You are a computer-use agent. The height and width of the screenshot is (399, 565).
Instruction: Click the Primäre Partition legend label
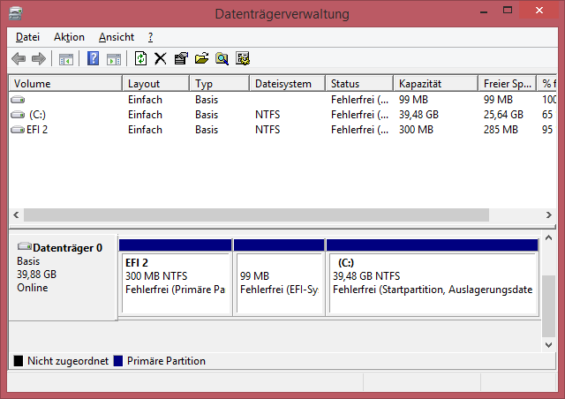click(x=166, y=361)
